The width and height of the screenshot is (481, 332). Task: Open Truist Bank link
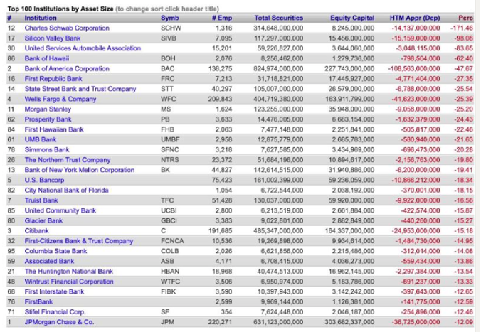point(41,200)
